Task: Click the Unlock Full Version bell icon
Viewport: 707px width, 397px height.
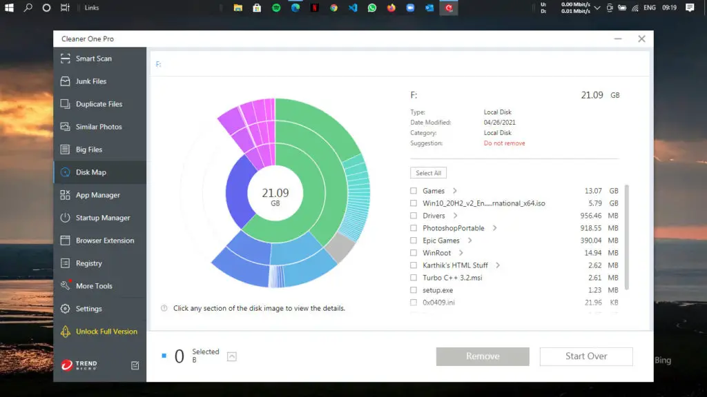Action: click(66, 332)
